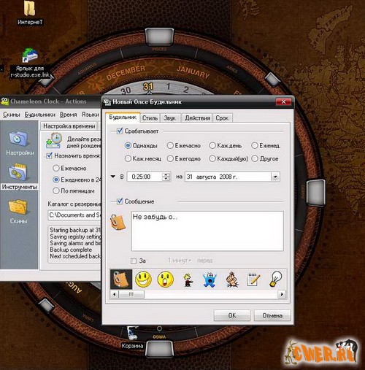Open Инструменты in Chameleon Clock sidebar

[20, 177]
